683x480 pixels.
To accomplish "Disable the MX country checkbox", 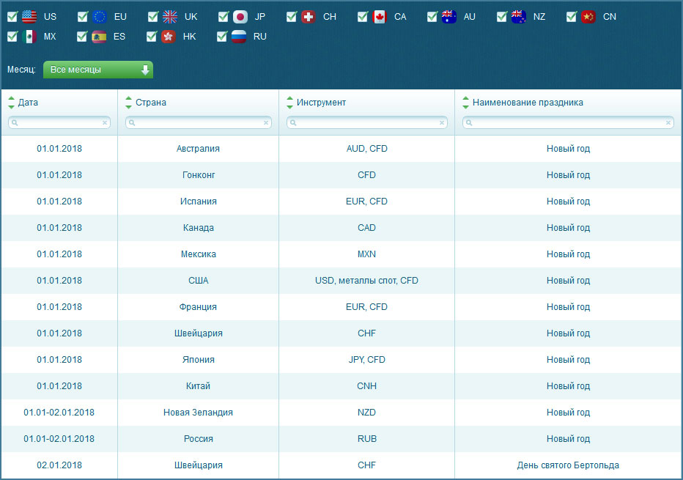I will coord(12,36).
